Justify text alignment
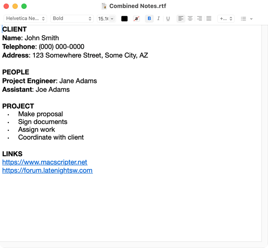The width and height of the screenshot is (268, 248). (209, 18)
